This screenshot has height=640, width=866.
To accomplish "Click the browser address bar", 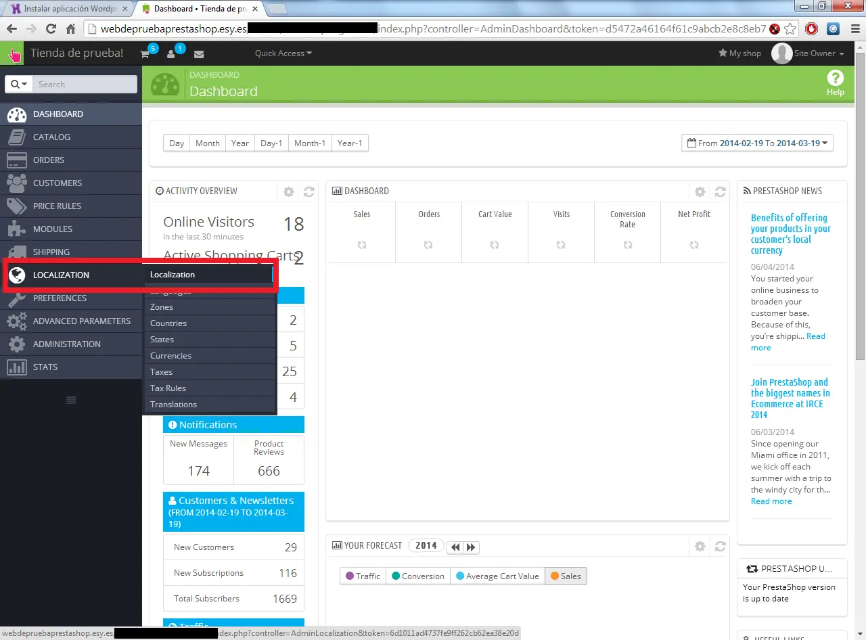I will coord(433,29).
